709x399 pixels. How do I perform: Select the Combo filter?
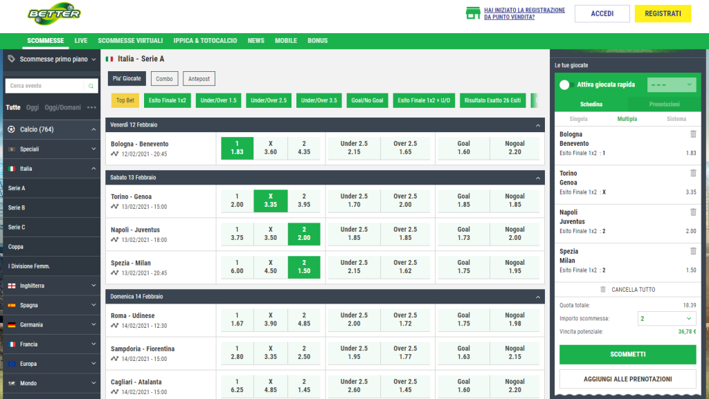(x=164, y=79)
